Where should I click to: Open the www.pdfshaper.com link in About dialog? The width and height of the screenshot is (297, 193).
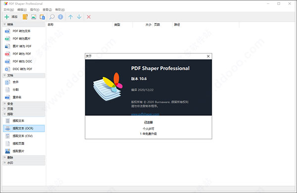click(x=145, y=114)
